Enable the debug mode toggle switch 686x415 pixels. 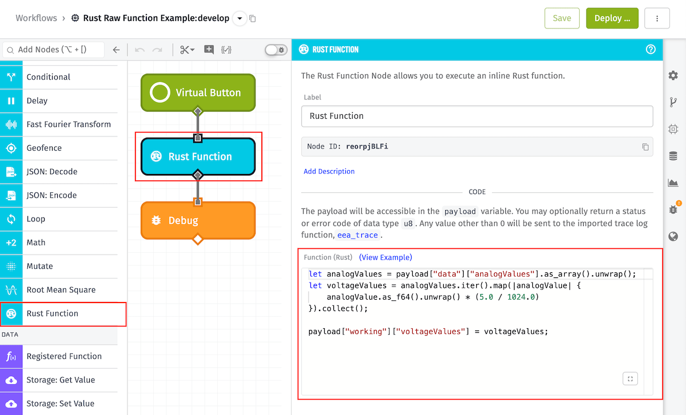point(275,50)
